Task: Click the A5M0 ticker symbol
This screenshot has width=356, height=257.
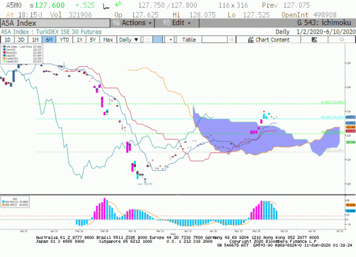Action: tap(14, 5)
